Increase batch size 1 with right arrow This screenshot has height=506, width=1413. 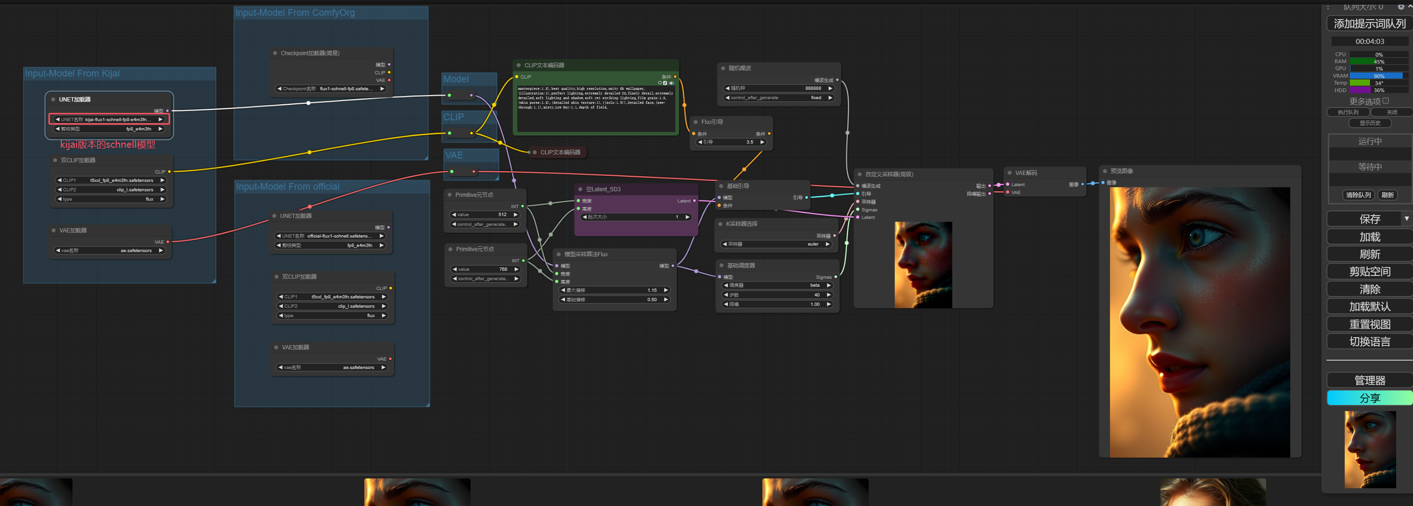[687, 217]
